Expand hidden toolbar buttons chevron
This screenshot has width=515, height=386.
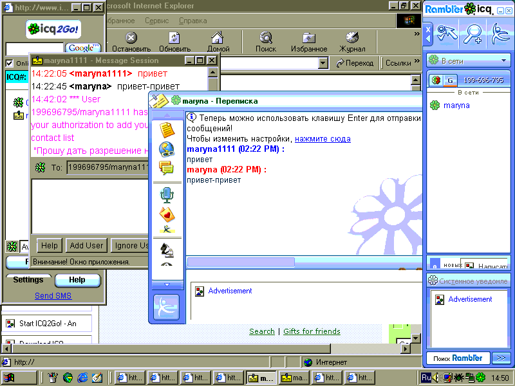pos(417,34)
